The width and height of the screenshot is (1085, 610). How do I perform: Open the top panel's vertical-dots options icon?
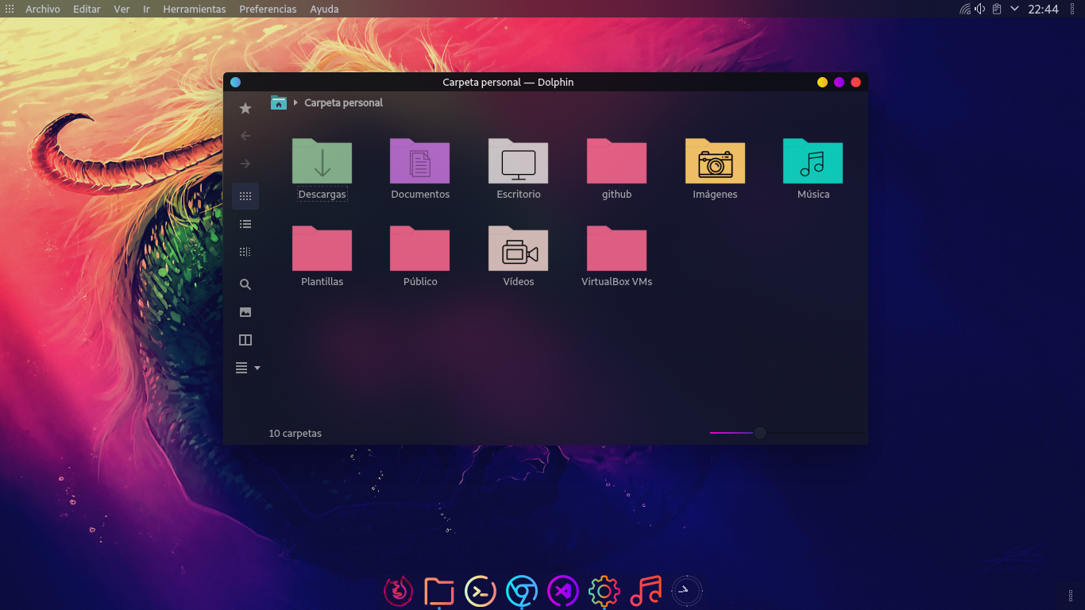(1074, 9)
